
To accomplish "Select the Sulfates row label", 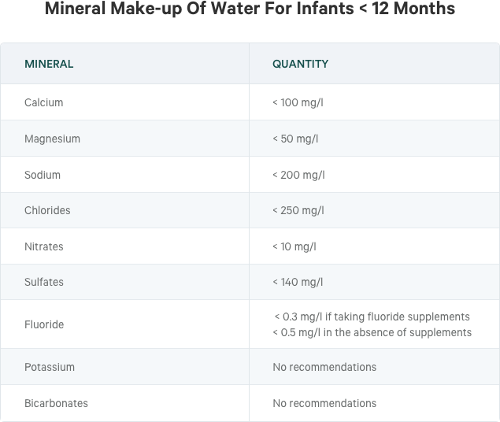I will [44, 282].
